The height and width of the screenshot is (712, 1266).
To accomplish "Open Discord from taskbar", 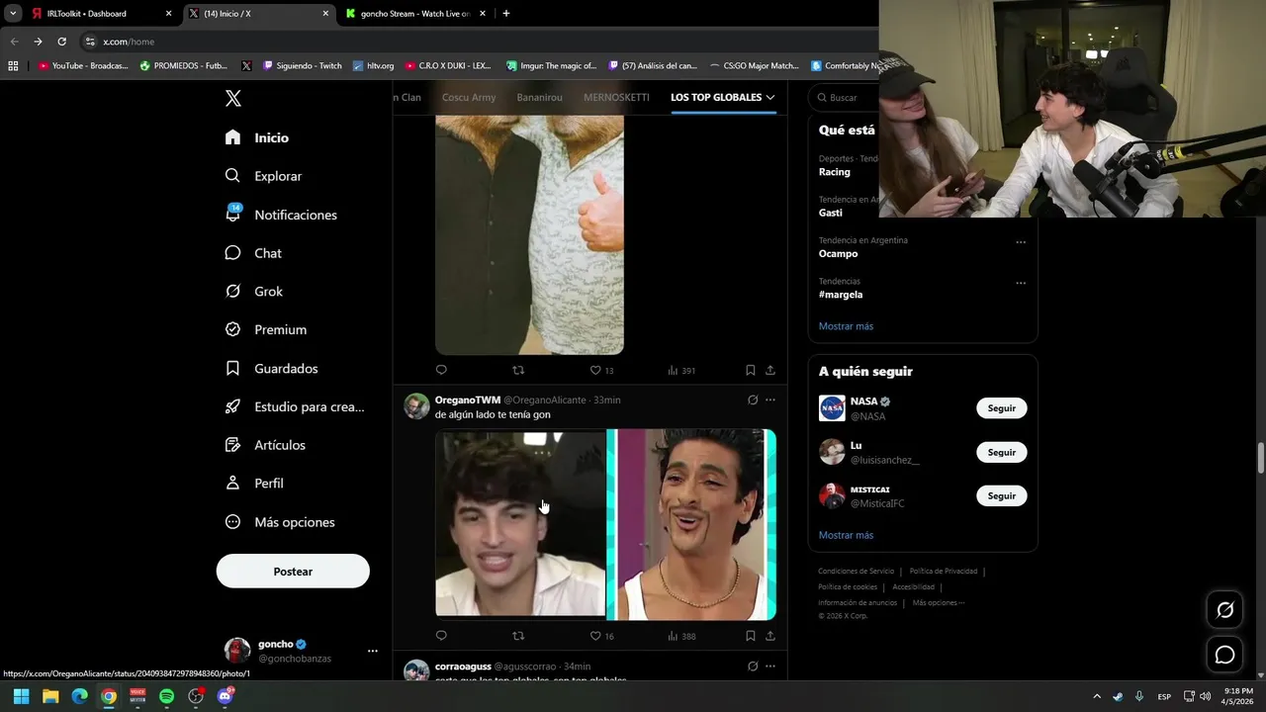I will (225, 696).
